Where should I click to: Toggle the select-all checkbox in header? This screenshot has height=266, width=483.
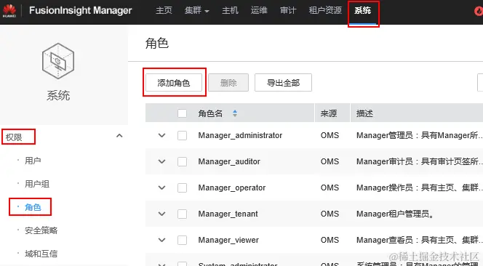[x=182, y=113]
